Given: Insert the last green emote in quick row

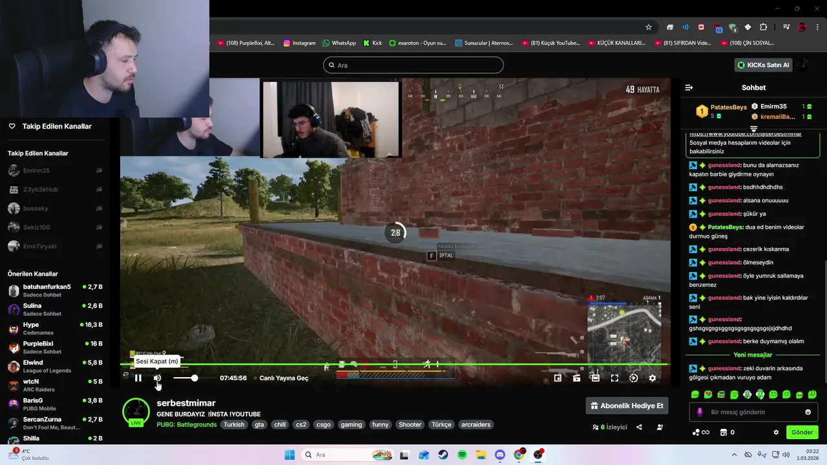Looking at the screenshot, I should coord(812,394).
